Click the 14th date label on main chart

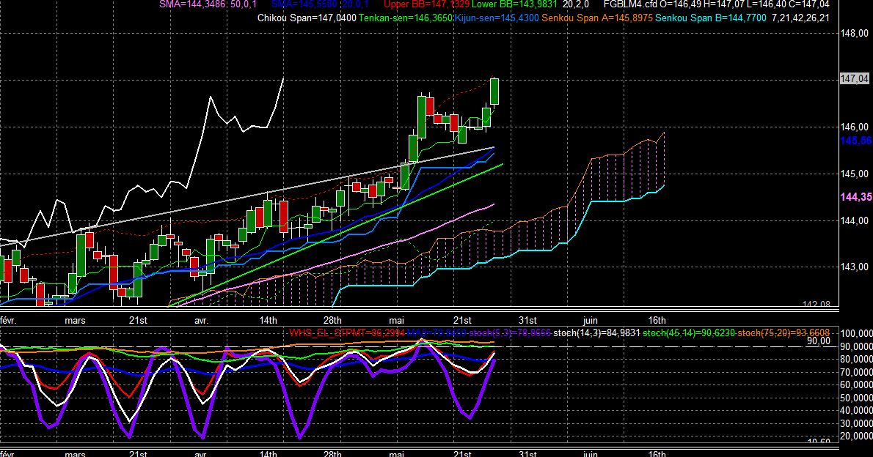tap(268, 320)
